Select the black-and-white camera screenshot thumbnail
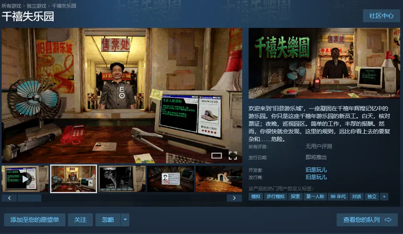This screenshot has width=403, height=234. coord(122,179)
